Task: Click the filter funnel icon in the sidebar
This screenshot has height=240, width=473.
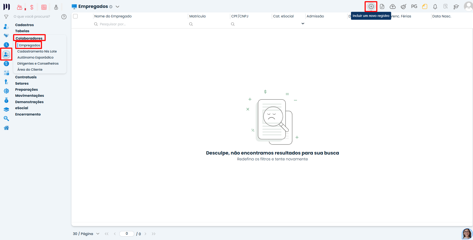Action: pyautogui.click(x=6, y=17)
